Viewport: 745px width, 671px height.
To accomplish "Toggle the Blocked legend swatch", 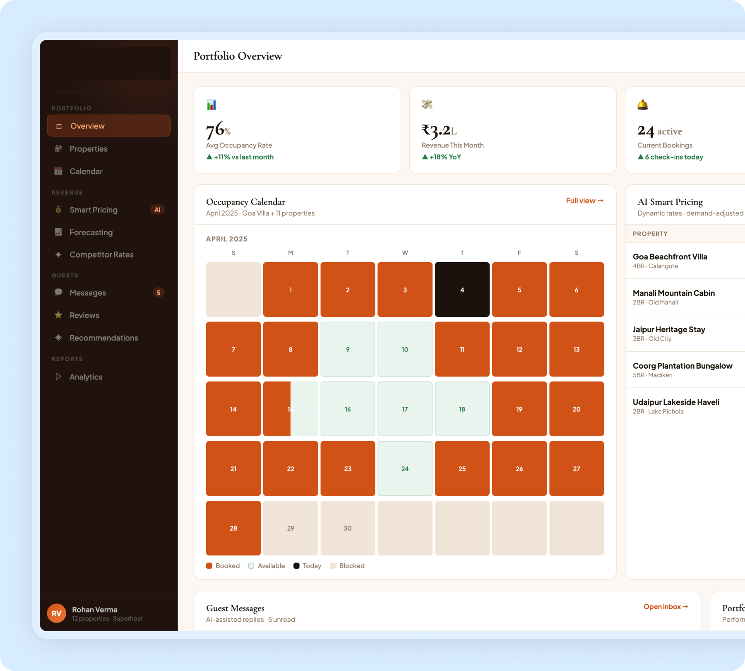I will pyautogui.click(x=332, y=565).
